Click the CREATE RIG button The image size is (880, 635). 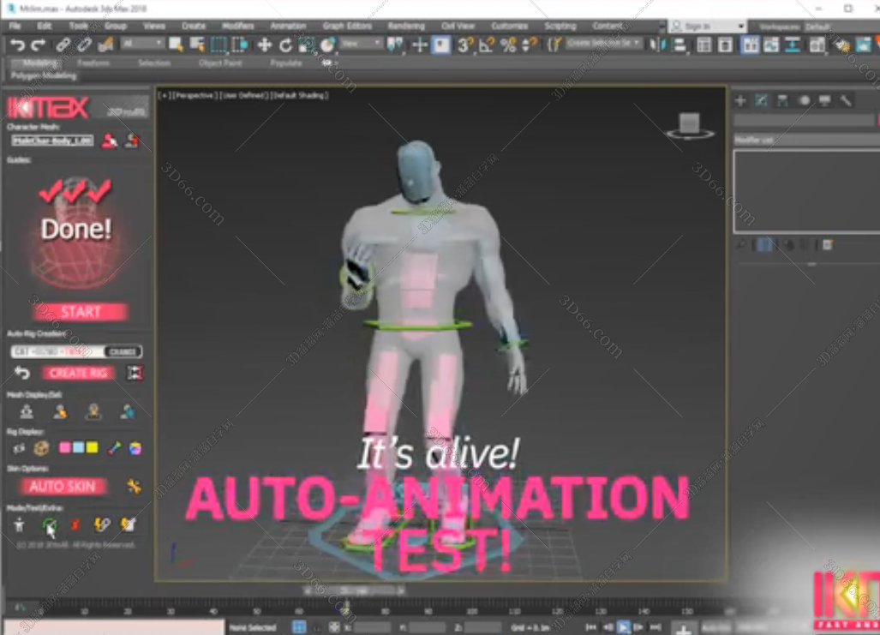pos(78,373)
